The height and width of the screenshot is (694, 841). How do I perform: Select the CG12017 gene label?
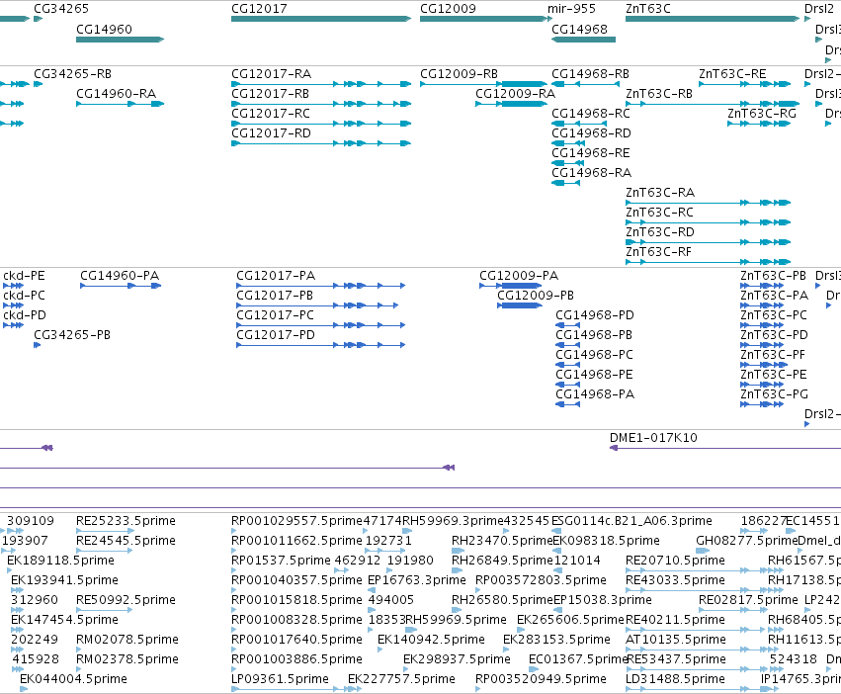tap(259, 9)
